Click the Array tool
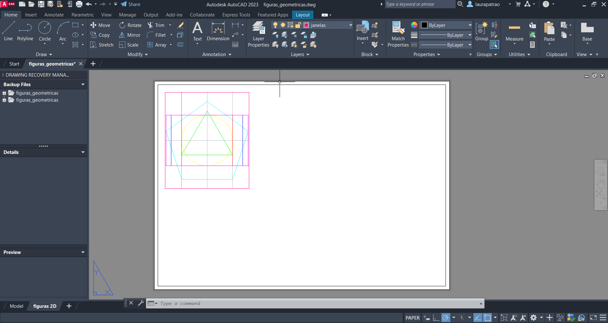 pyautogui.click(x=157, y=45)
